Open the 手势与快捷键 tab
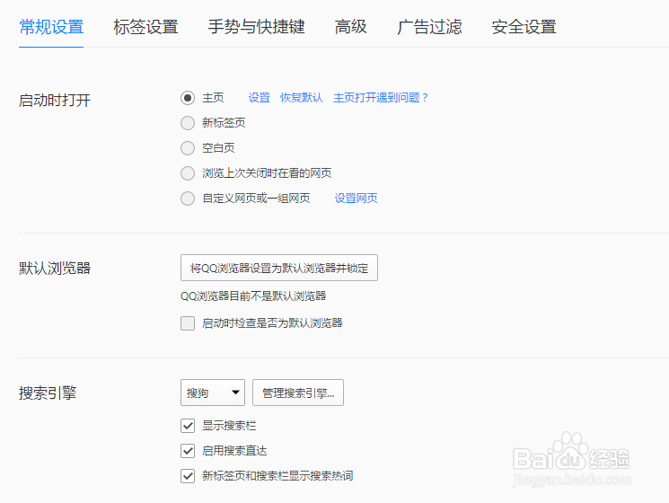The image size is (669, 503). (256, 27)
